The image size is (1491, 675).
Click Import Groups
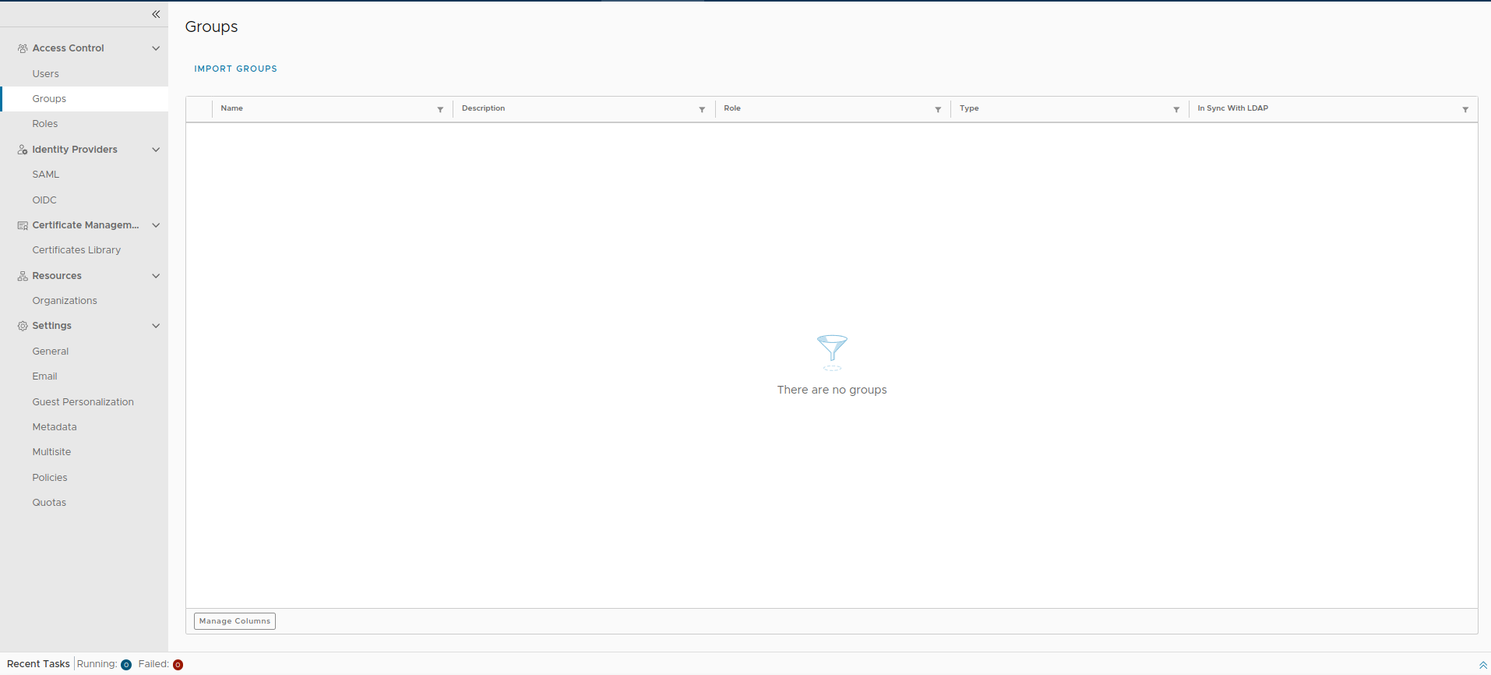coord(235,69)
